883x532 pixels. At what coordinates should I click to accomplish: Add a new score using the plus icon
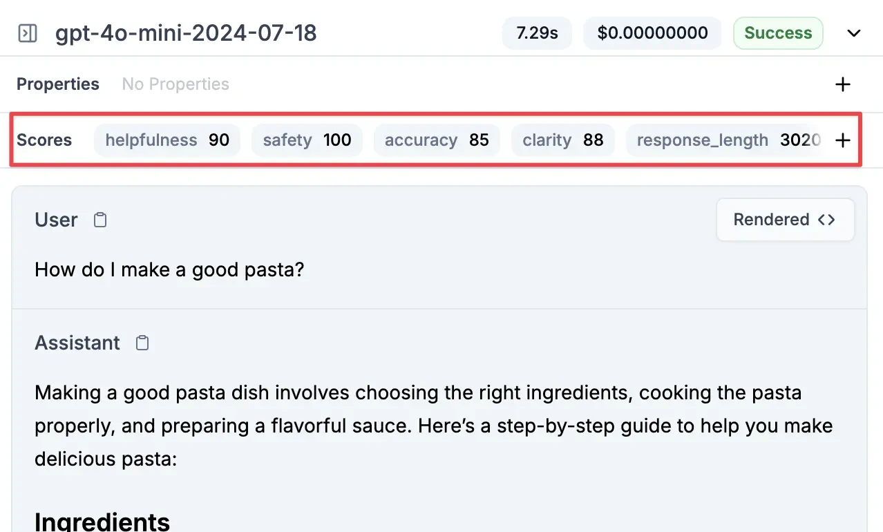coord(842,140)
